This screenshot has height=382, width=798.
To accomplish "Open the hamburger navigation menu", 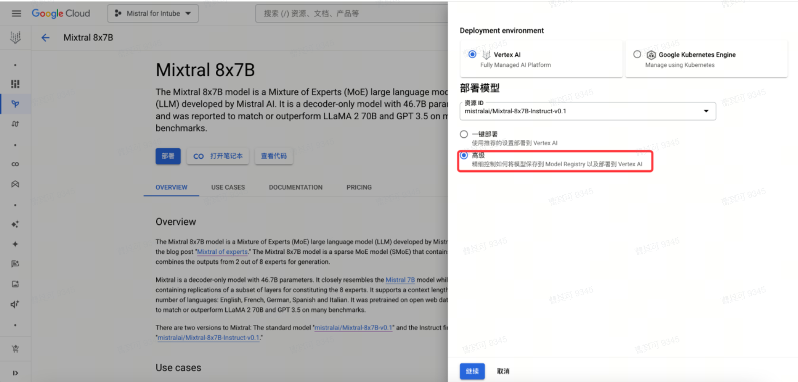I will click(x=16, y=13).
